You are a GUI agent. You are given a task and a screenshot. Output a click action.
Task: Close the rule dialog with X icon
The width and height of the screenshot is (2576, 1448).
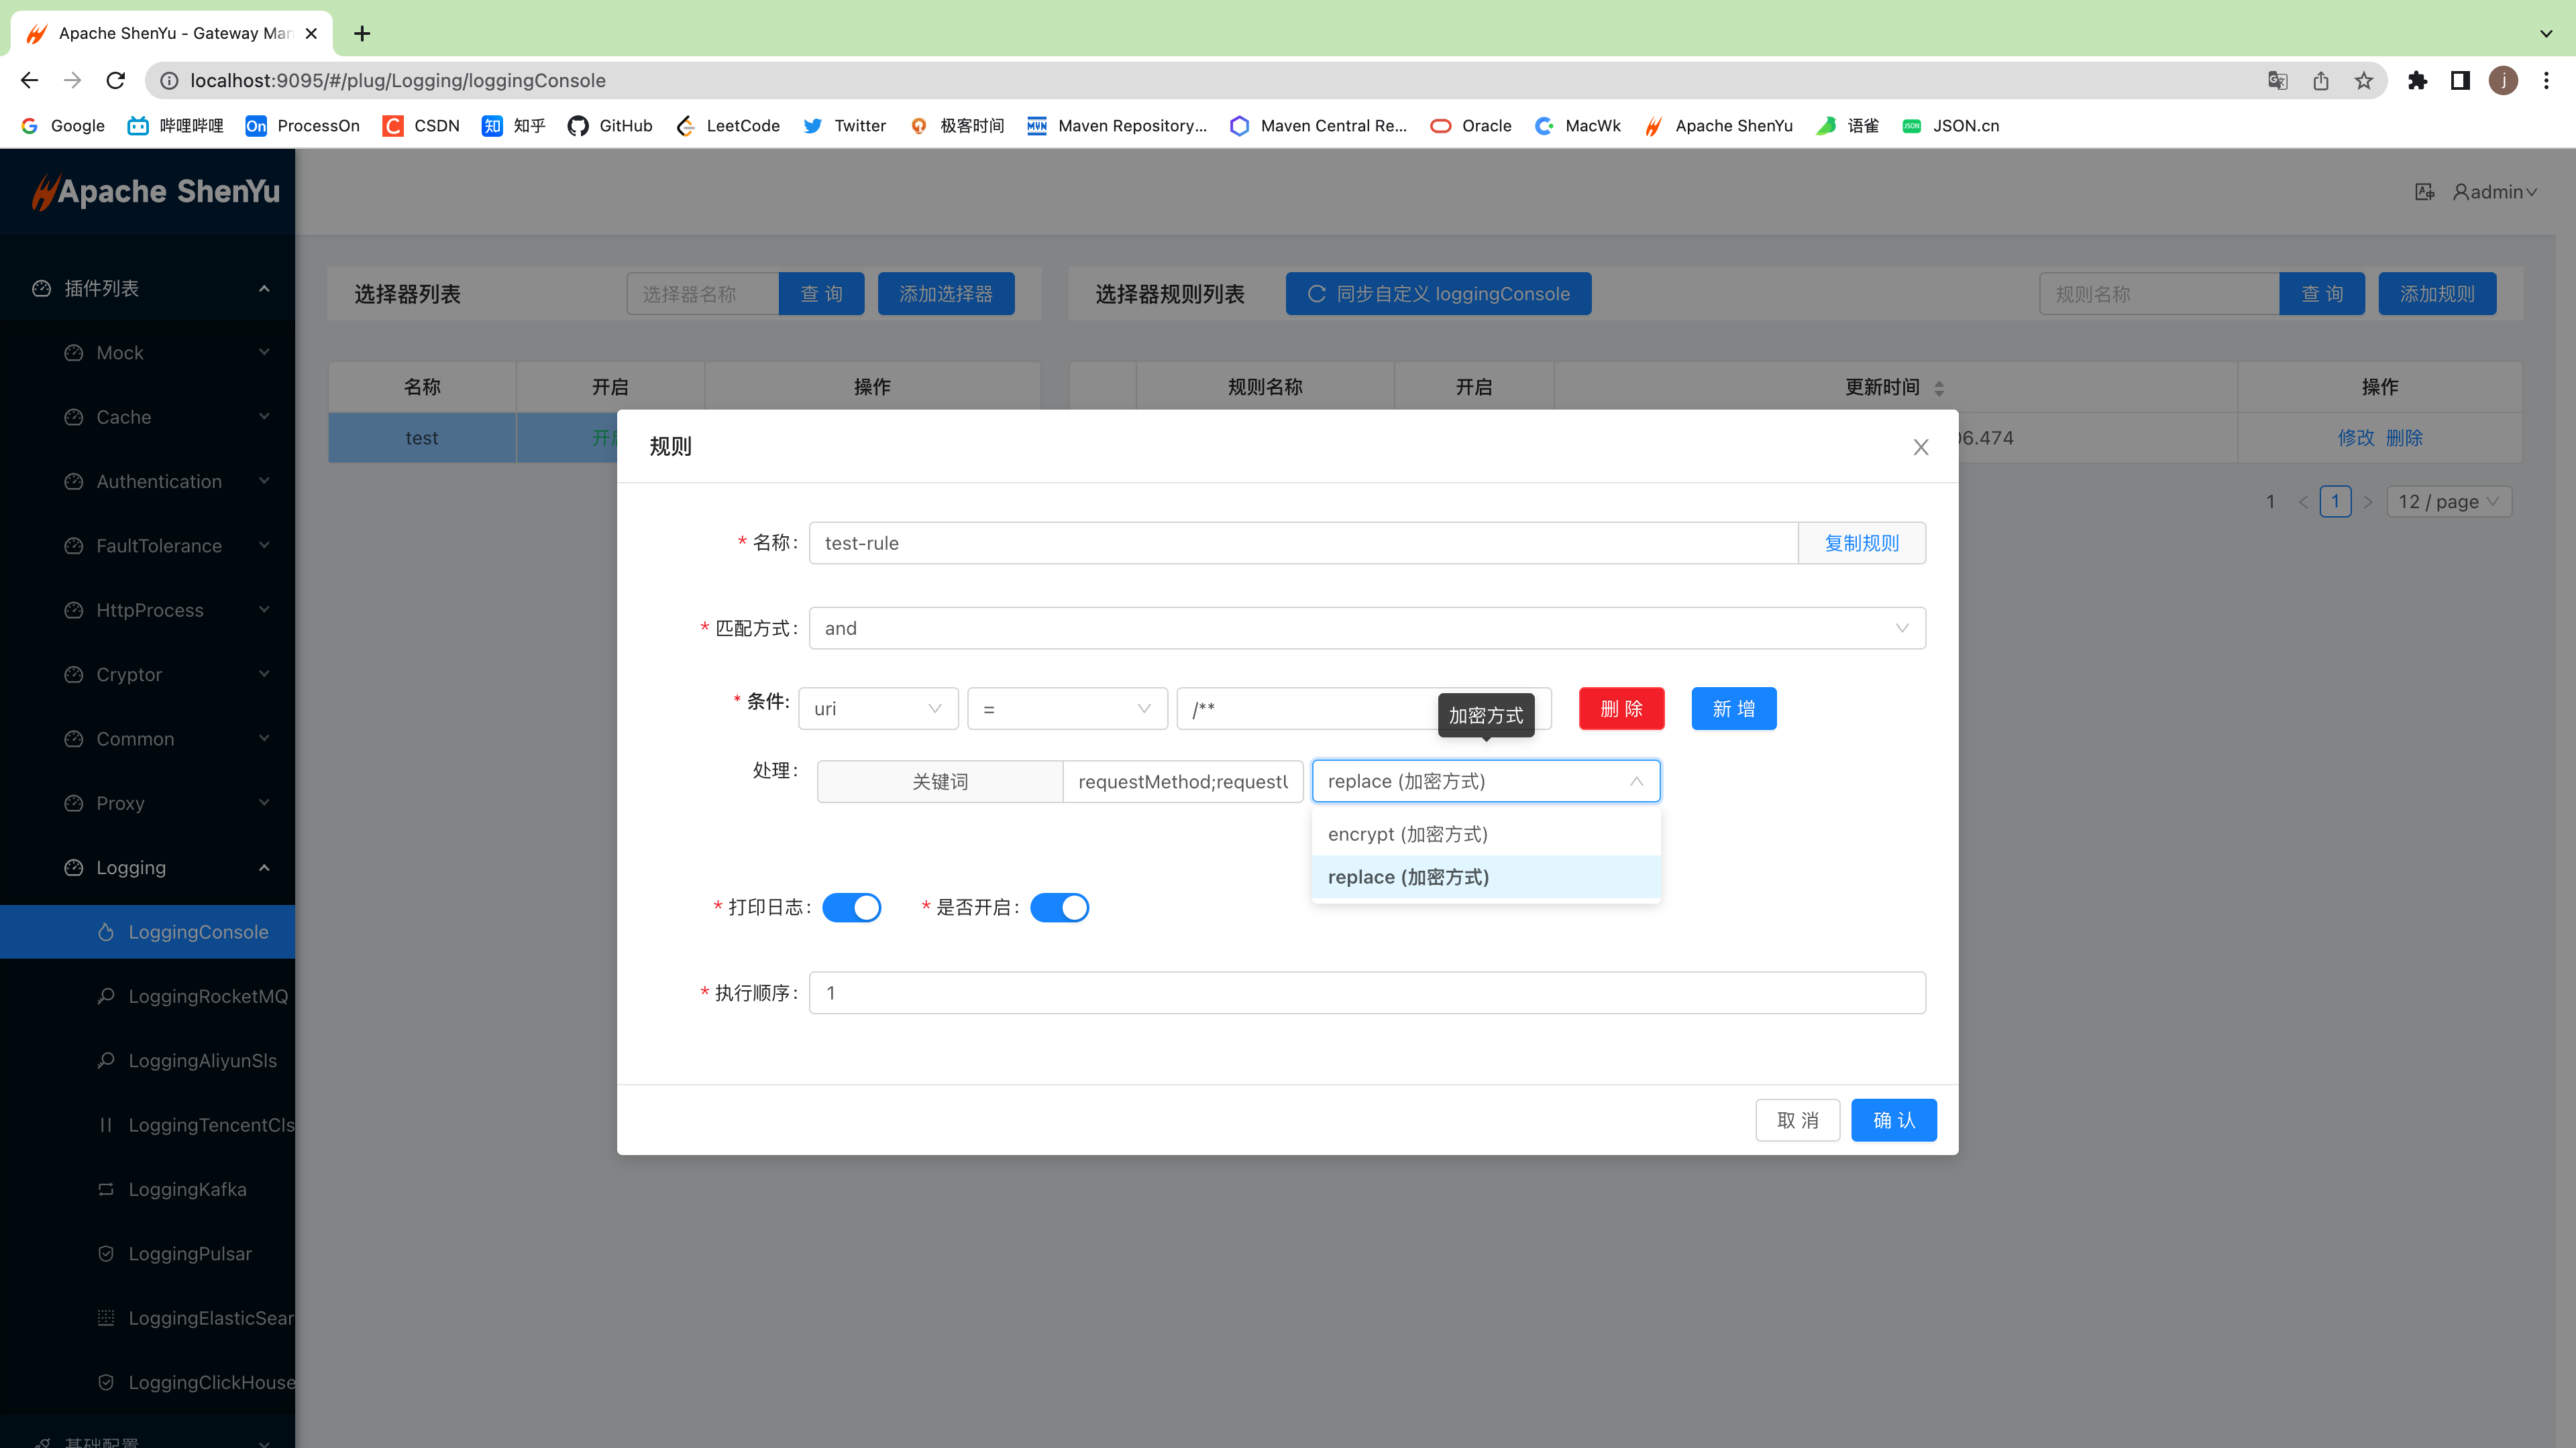[x=1920, y=446]
